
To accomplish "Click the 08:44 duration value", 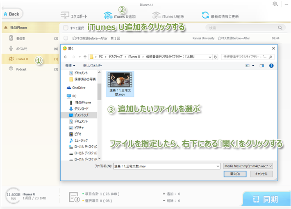I will [x=275, y=38].
